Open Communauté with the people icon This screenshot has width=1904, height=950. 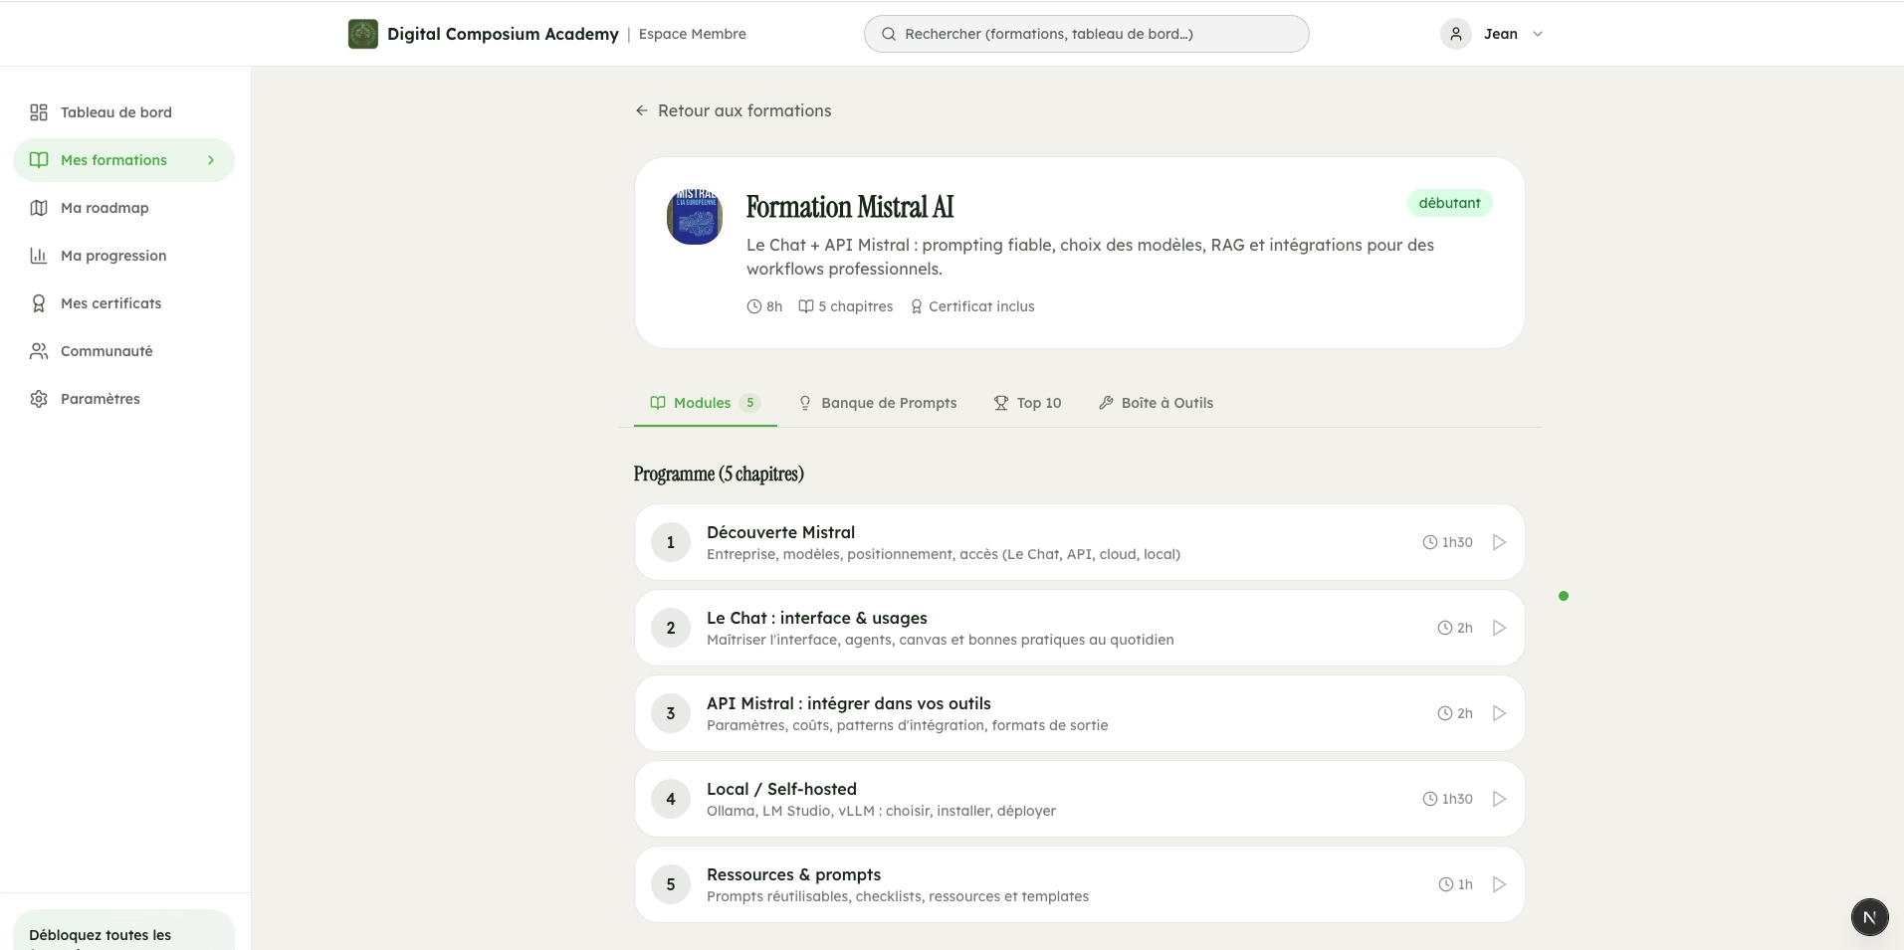coord(38,350)
